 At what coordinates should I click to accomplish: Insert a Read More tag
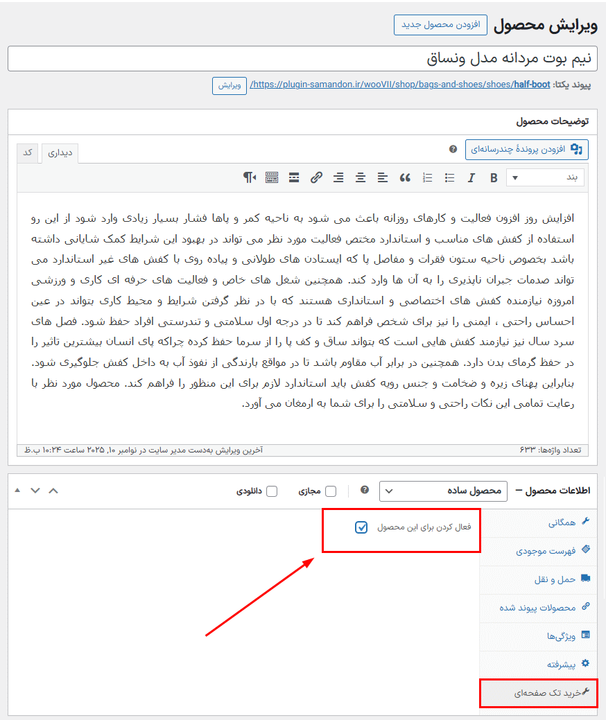[x=294, y=178]
